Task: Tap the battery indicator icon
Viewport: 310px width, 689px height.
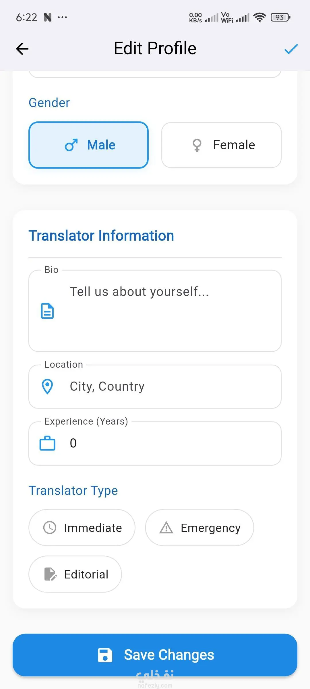Action: (x=280, y=18)
